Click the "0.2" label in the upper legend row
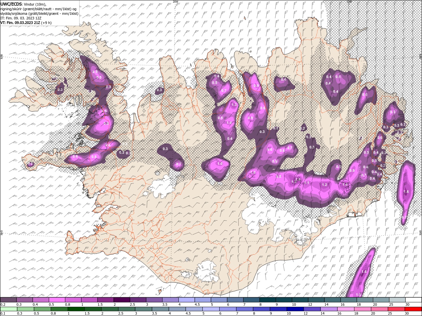This screenshot has width=422, height=316. click(3, 304)
